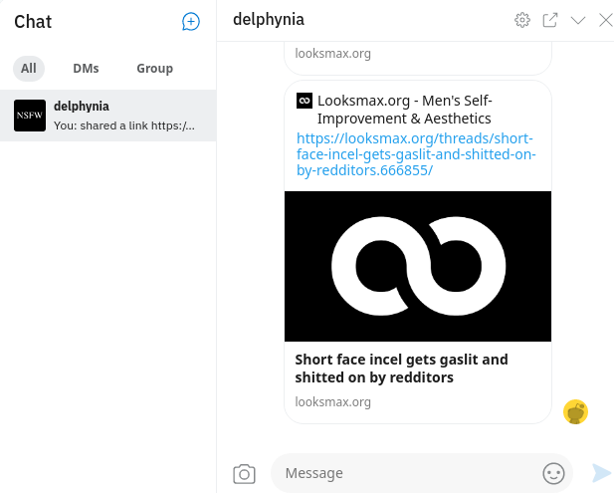
Task: Click the delphynia chat header name
Action: pos(269,20)
